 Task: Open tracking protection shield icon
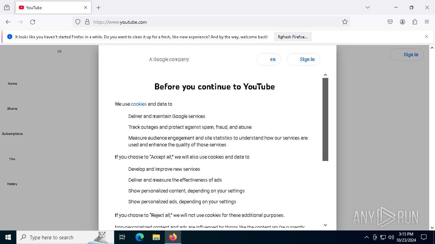[78, 22]
